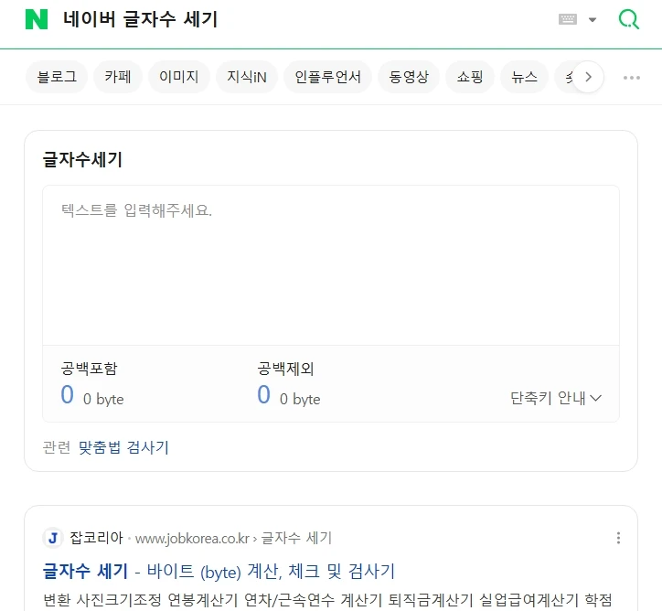
Task: Click the 공백제외 count label
Action: tap(285, 369)
